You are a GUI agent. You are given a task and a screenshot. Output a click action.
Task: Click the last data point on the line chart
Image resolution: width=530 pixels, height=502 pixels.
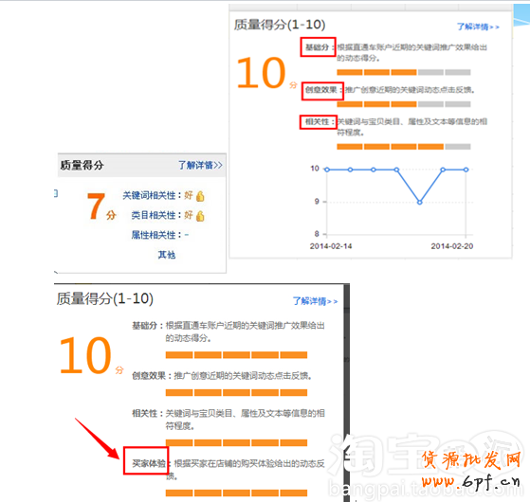(466, 170)
